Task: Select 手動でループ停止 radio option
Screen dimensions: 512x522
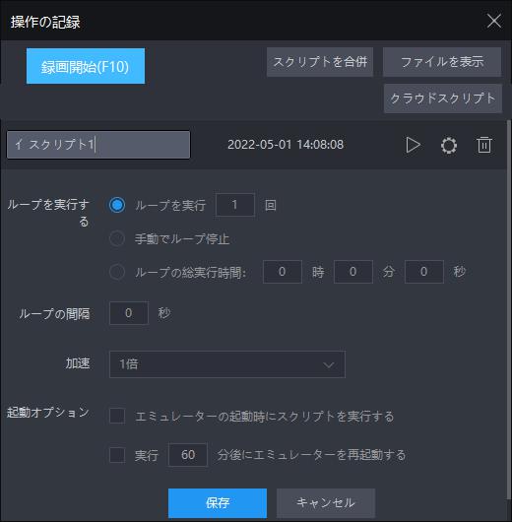Action: tap(117, 238)
